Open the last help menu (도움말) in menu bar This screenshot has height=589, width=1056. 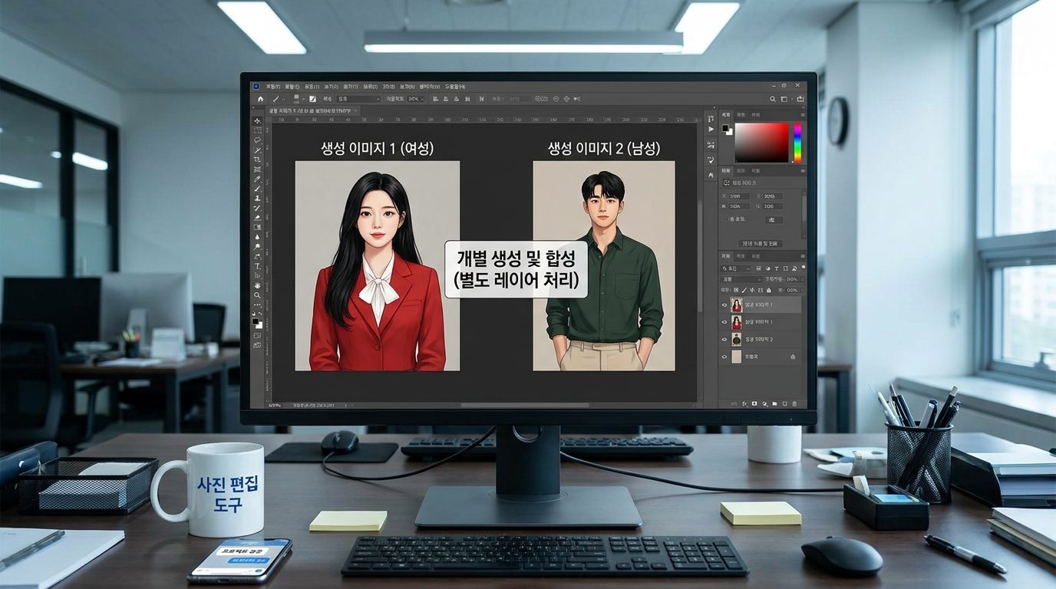[455, 87]
